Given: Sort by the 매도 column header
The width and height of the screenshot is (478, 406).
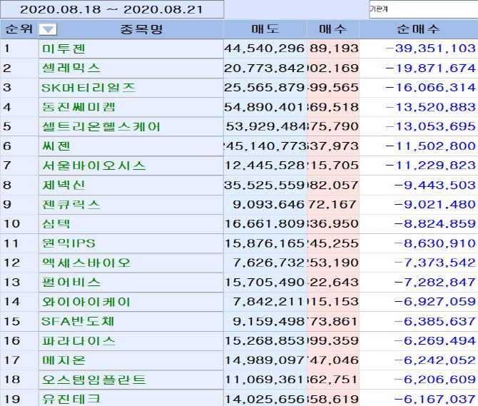Looking at the screenshot, I should (265, 30).
